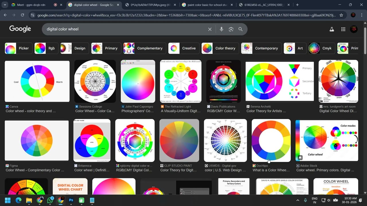Screen dimensions: 367x206
Task: Filter images by Picker chip
Action: point(19,48)
